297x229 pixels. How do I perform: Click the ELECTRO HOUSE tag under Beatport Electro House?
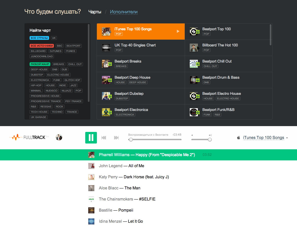pos(228,99)
